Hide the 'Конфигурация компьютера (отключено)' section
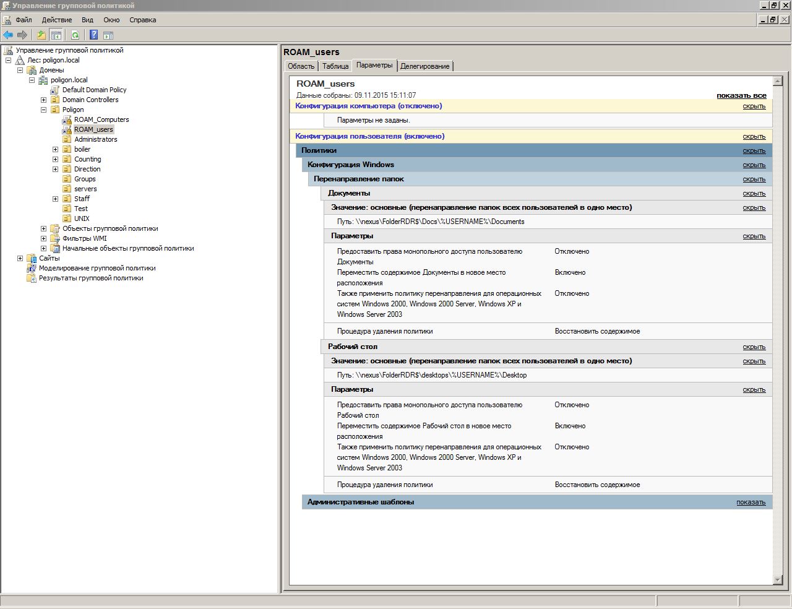Viewport: 792px width, 609px height. (754, 106)
